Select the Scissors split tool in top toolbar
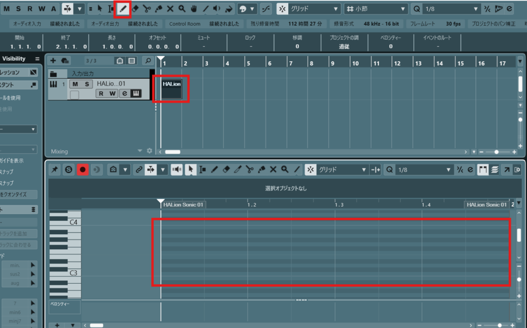527x328 pixels. coord(147,9)
